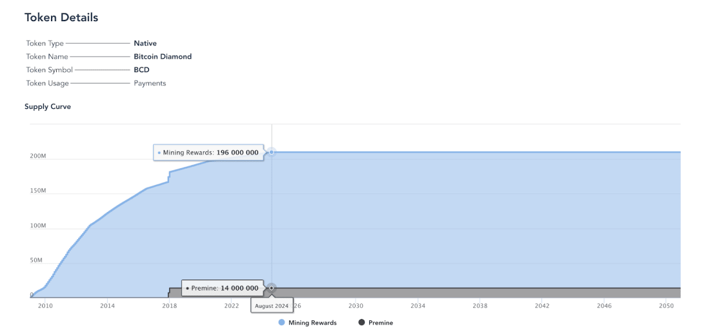This screenshot has width=710, height=335.
Task: Click the Token Details heading
Action: pyautogui.click(x=61, y=17)
